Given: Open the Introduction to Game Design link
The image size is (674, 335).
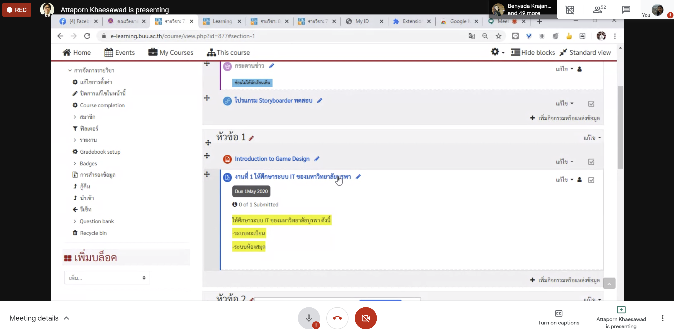Looking at the screenshot, I should [x=272, y=159].
